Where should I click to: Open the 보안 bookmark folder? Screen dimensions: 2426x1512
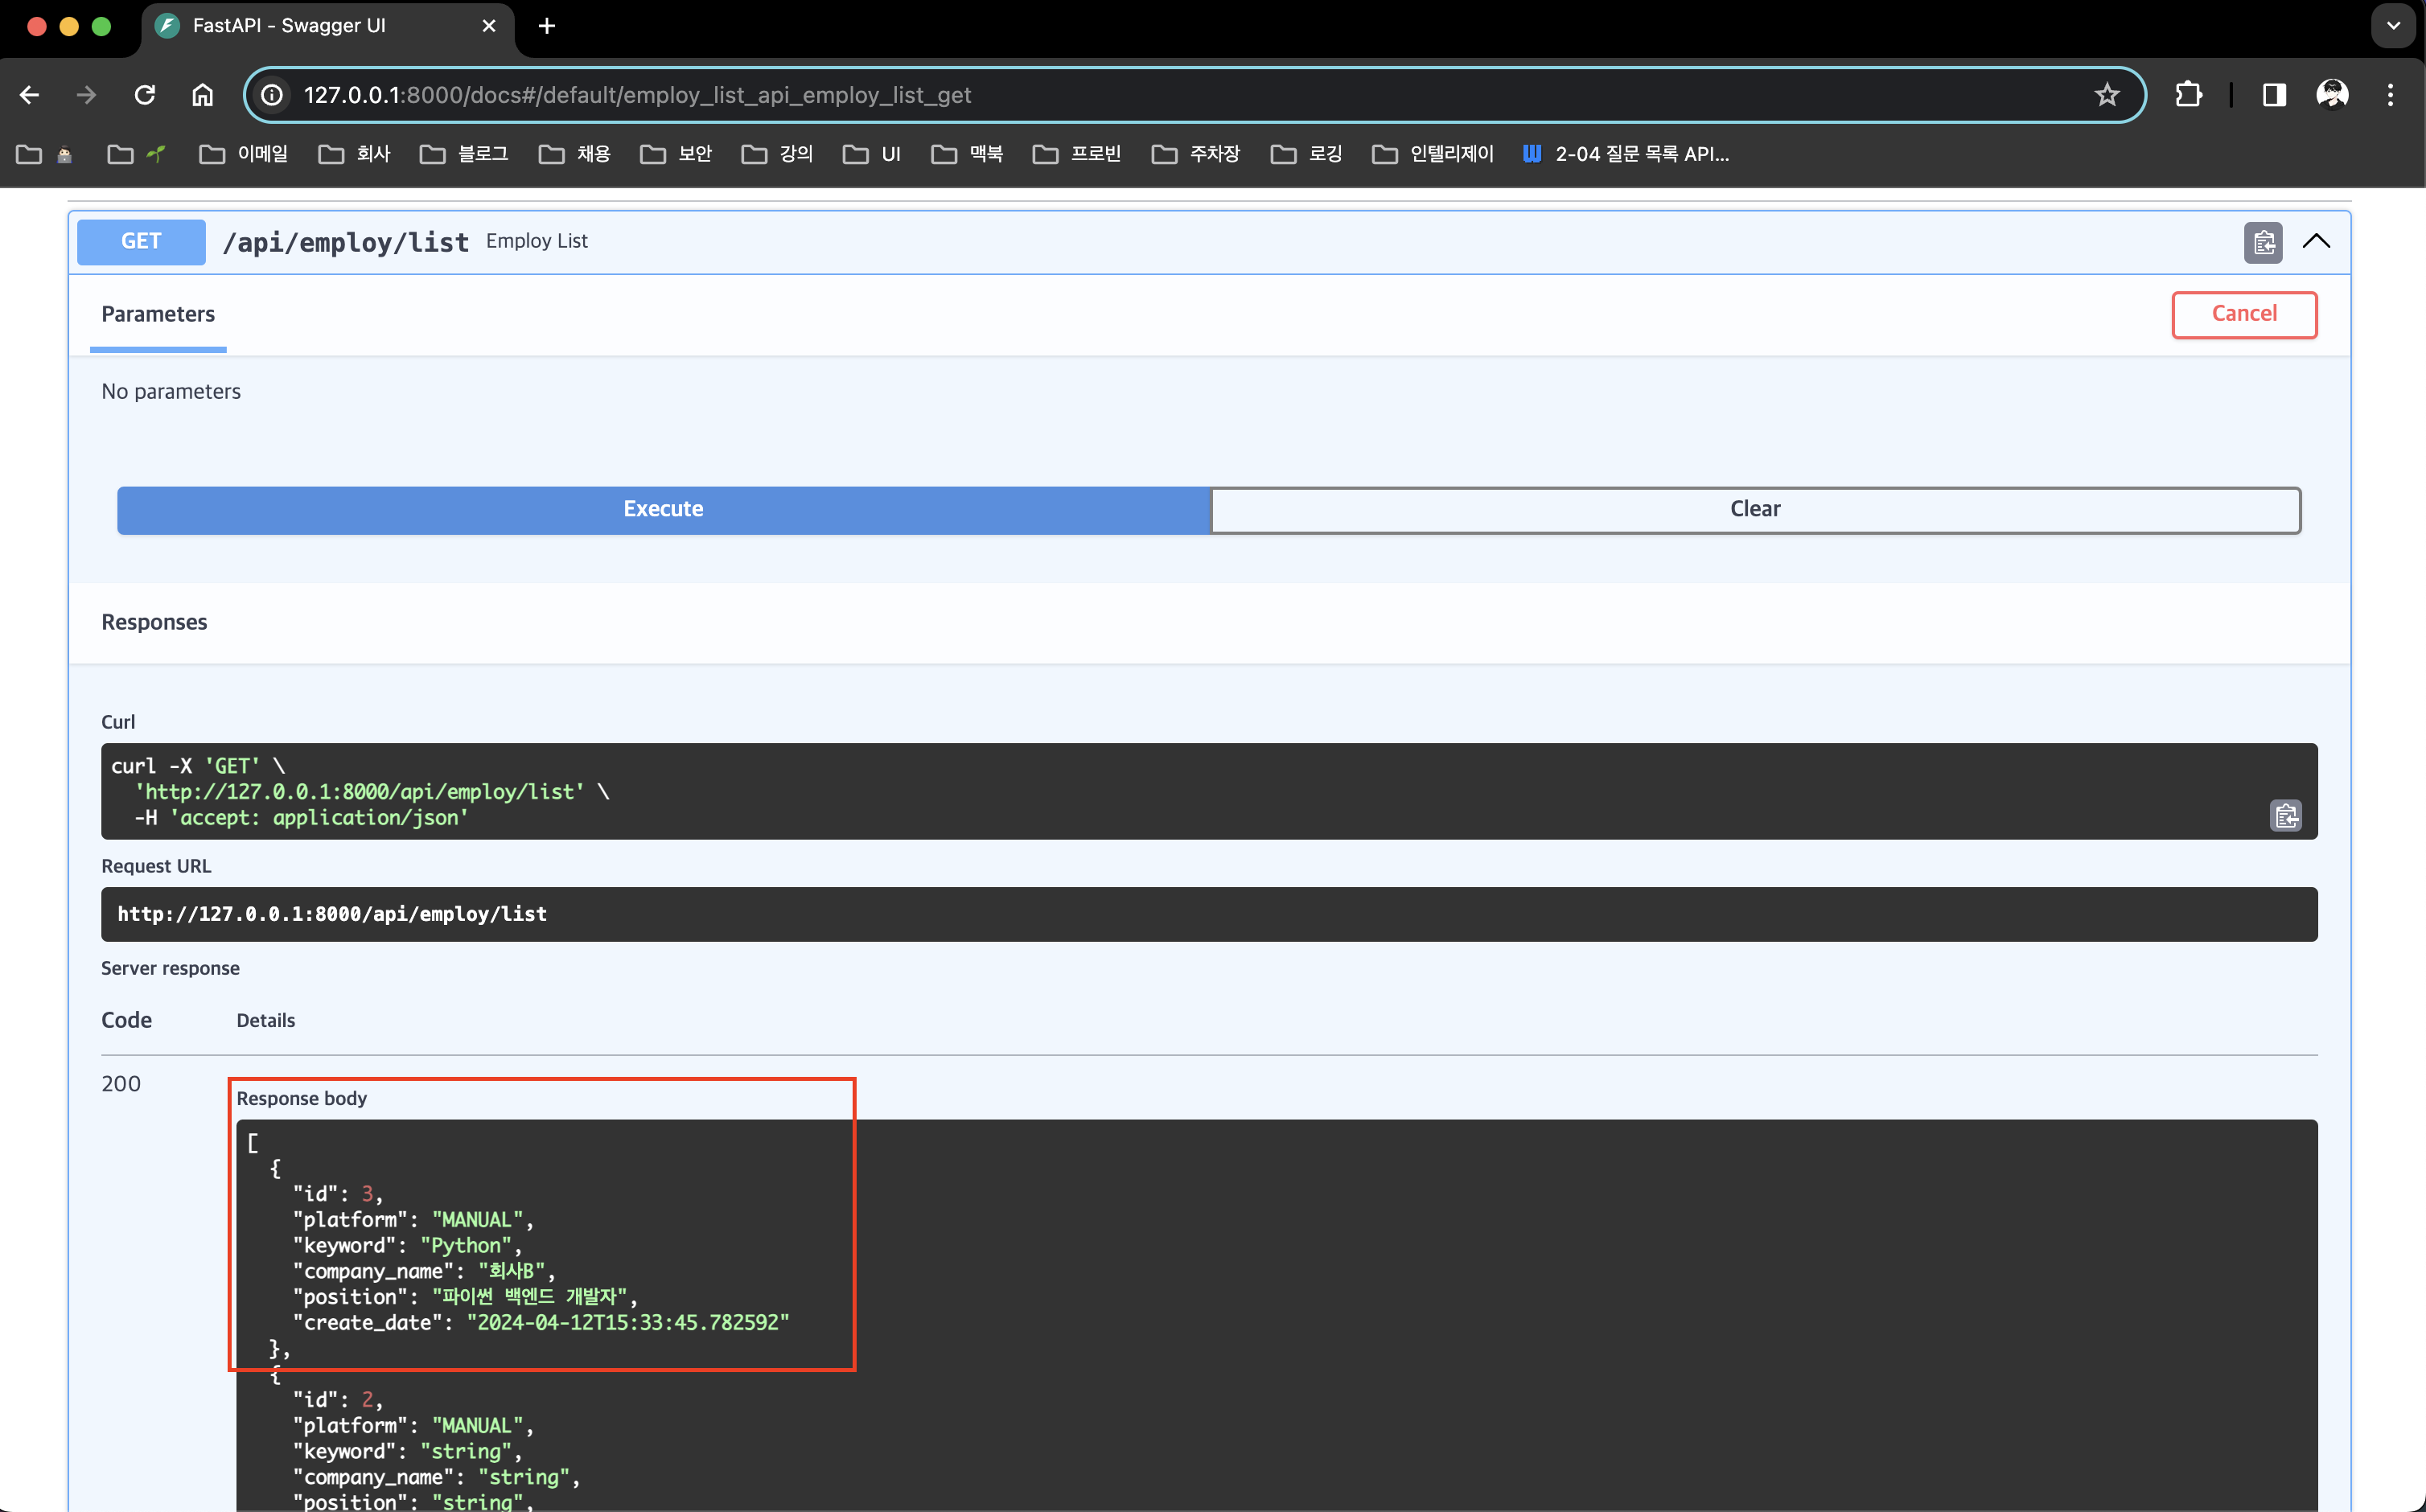click(x=676, y=154)
